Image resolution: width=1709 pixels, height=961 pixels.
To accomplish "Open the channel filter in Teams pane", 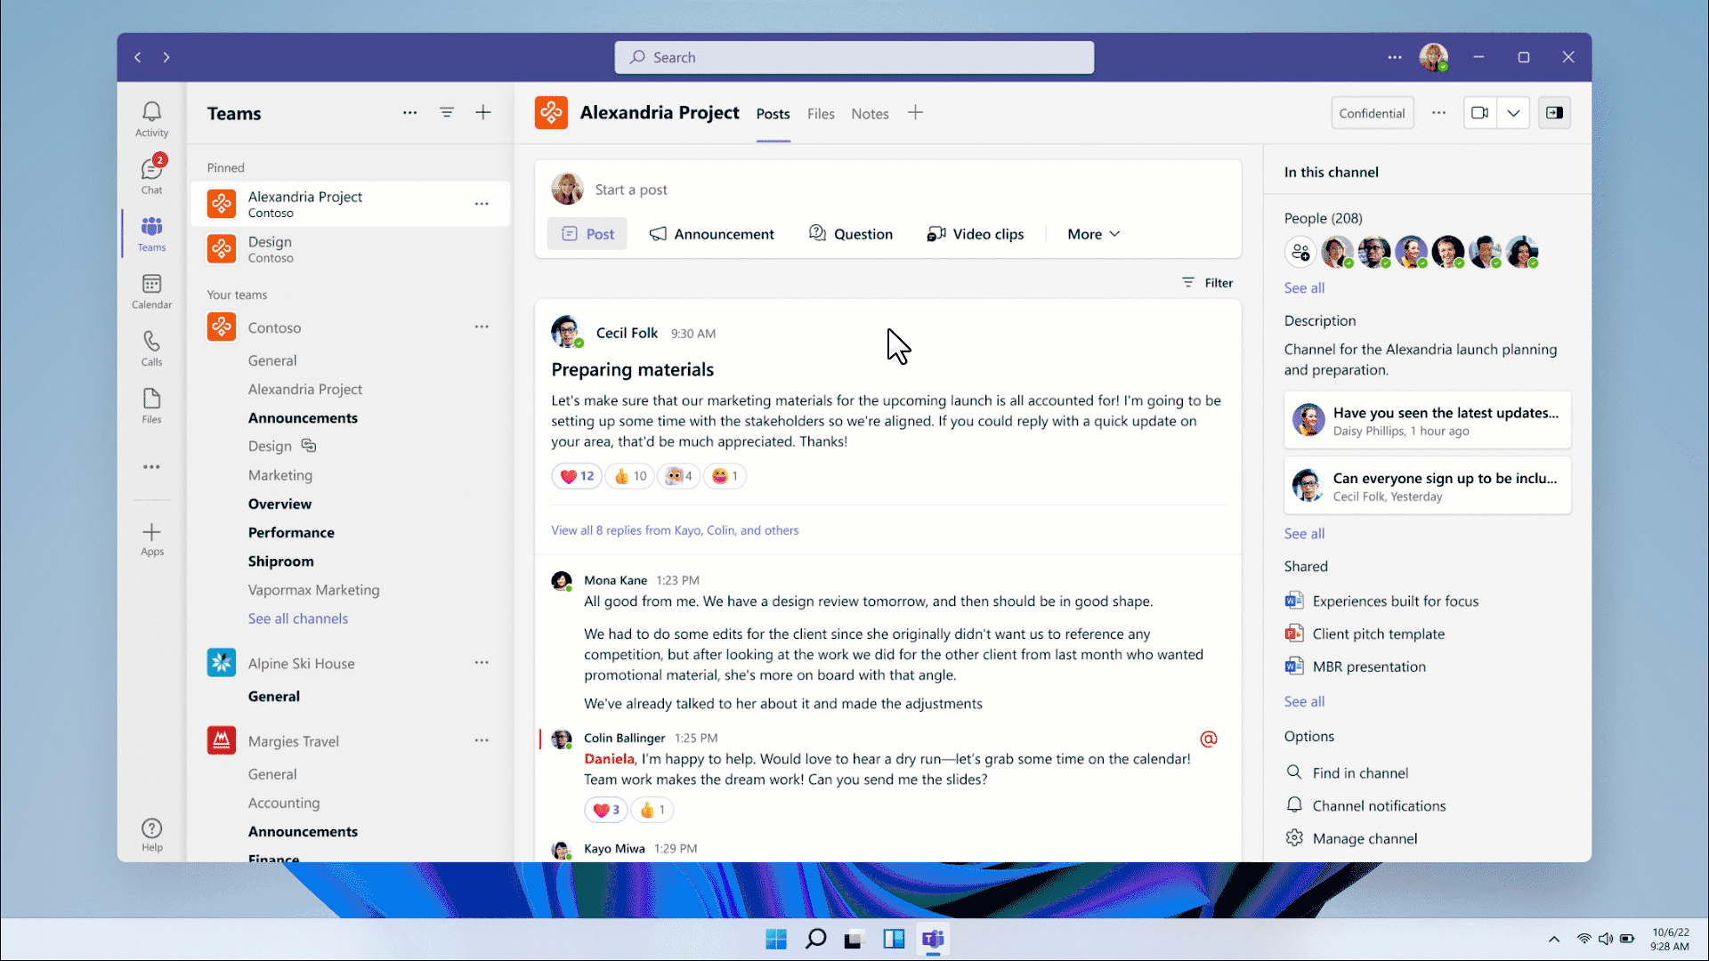I will 447,113.
